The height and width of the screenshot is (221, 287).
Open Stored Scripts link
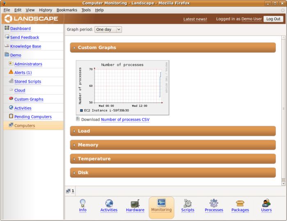[x=27, y=81]
